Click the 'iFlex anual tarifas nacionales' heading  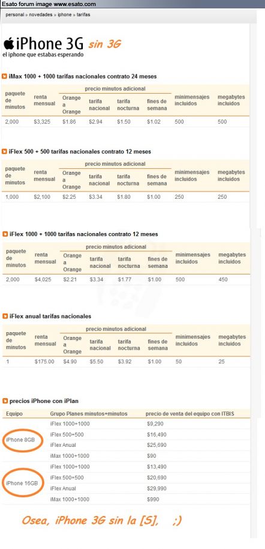coord(50,316)
